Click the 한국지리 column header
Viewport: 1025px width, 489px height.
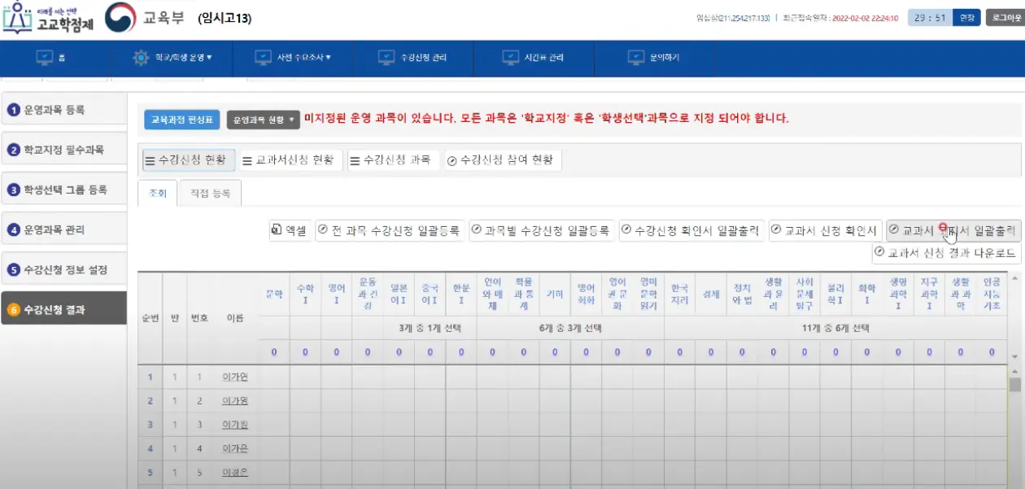(x=679, y=294)
